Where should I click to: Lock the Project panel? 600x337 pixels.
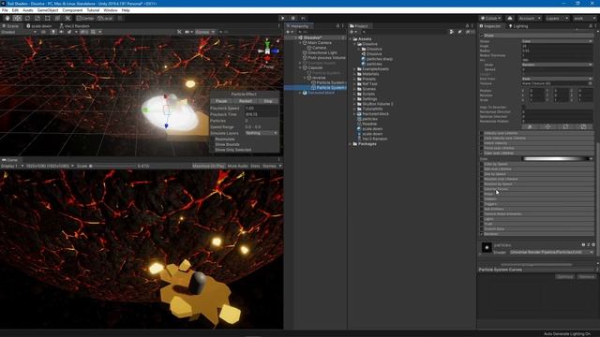(x=467, y=26)
